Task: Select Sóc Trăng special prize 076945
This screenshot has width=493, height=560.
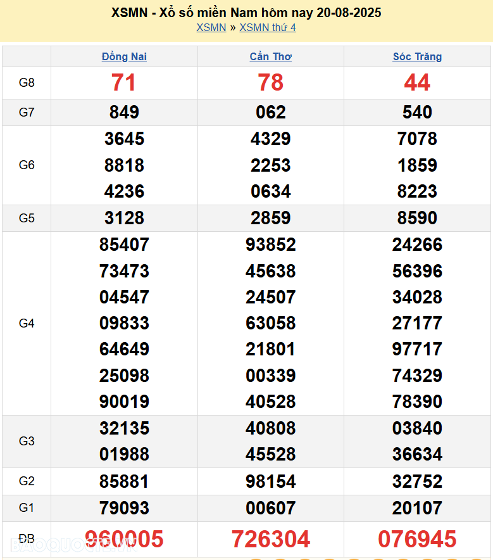Action: click(417, 539)
